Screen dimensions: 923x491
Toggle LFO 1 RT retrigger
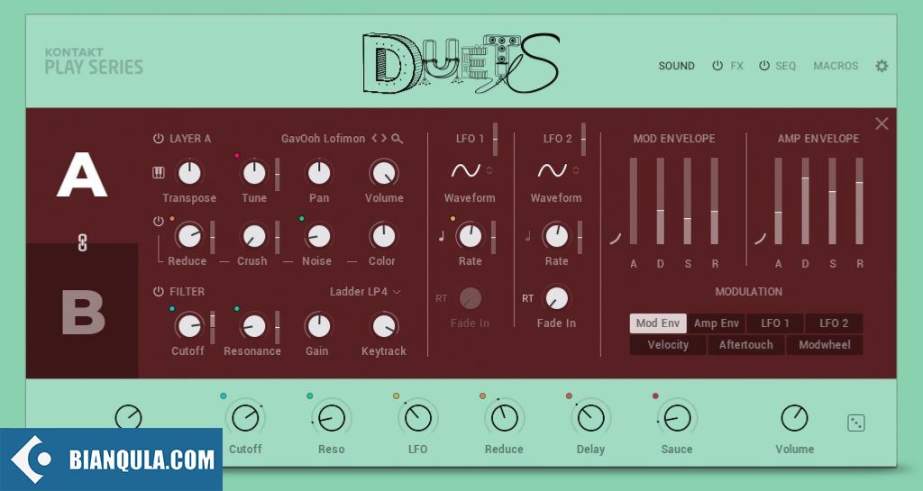pos(442,299)
